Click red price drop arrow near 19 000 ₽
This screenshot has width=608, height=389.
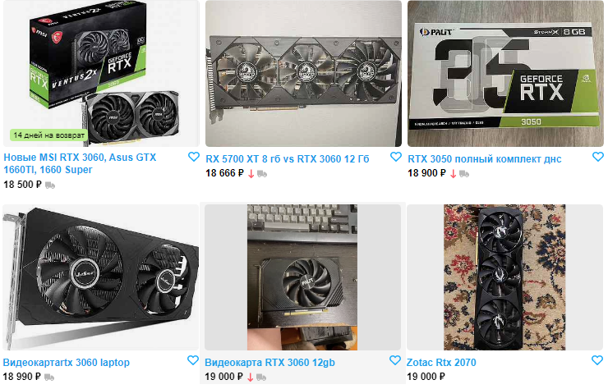coord(250,377)
